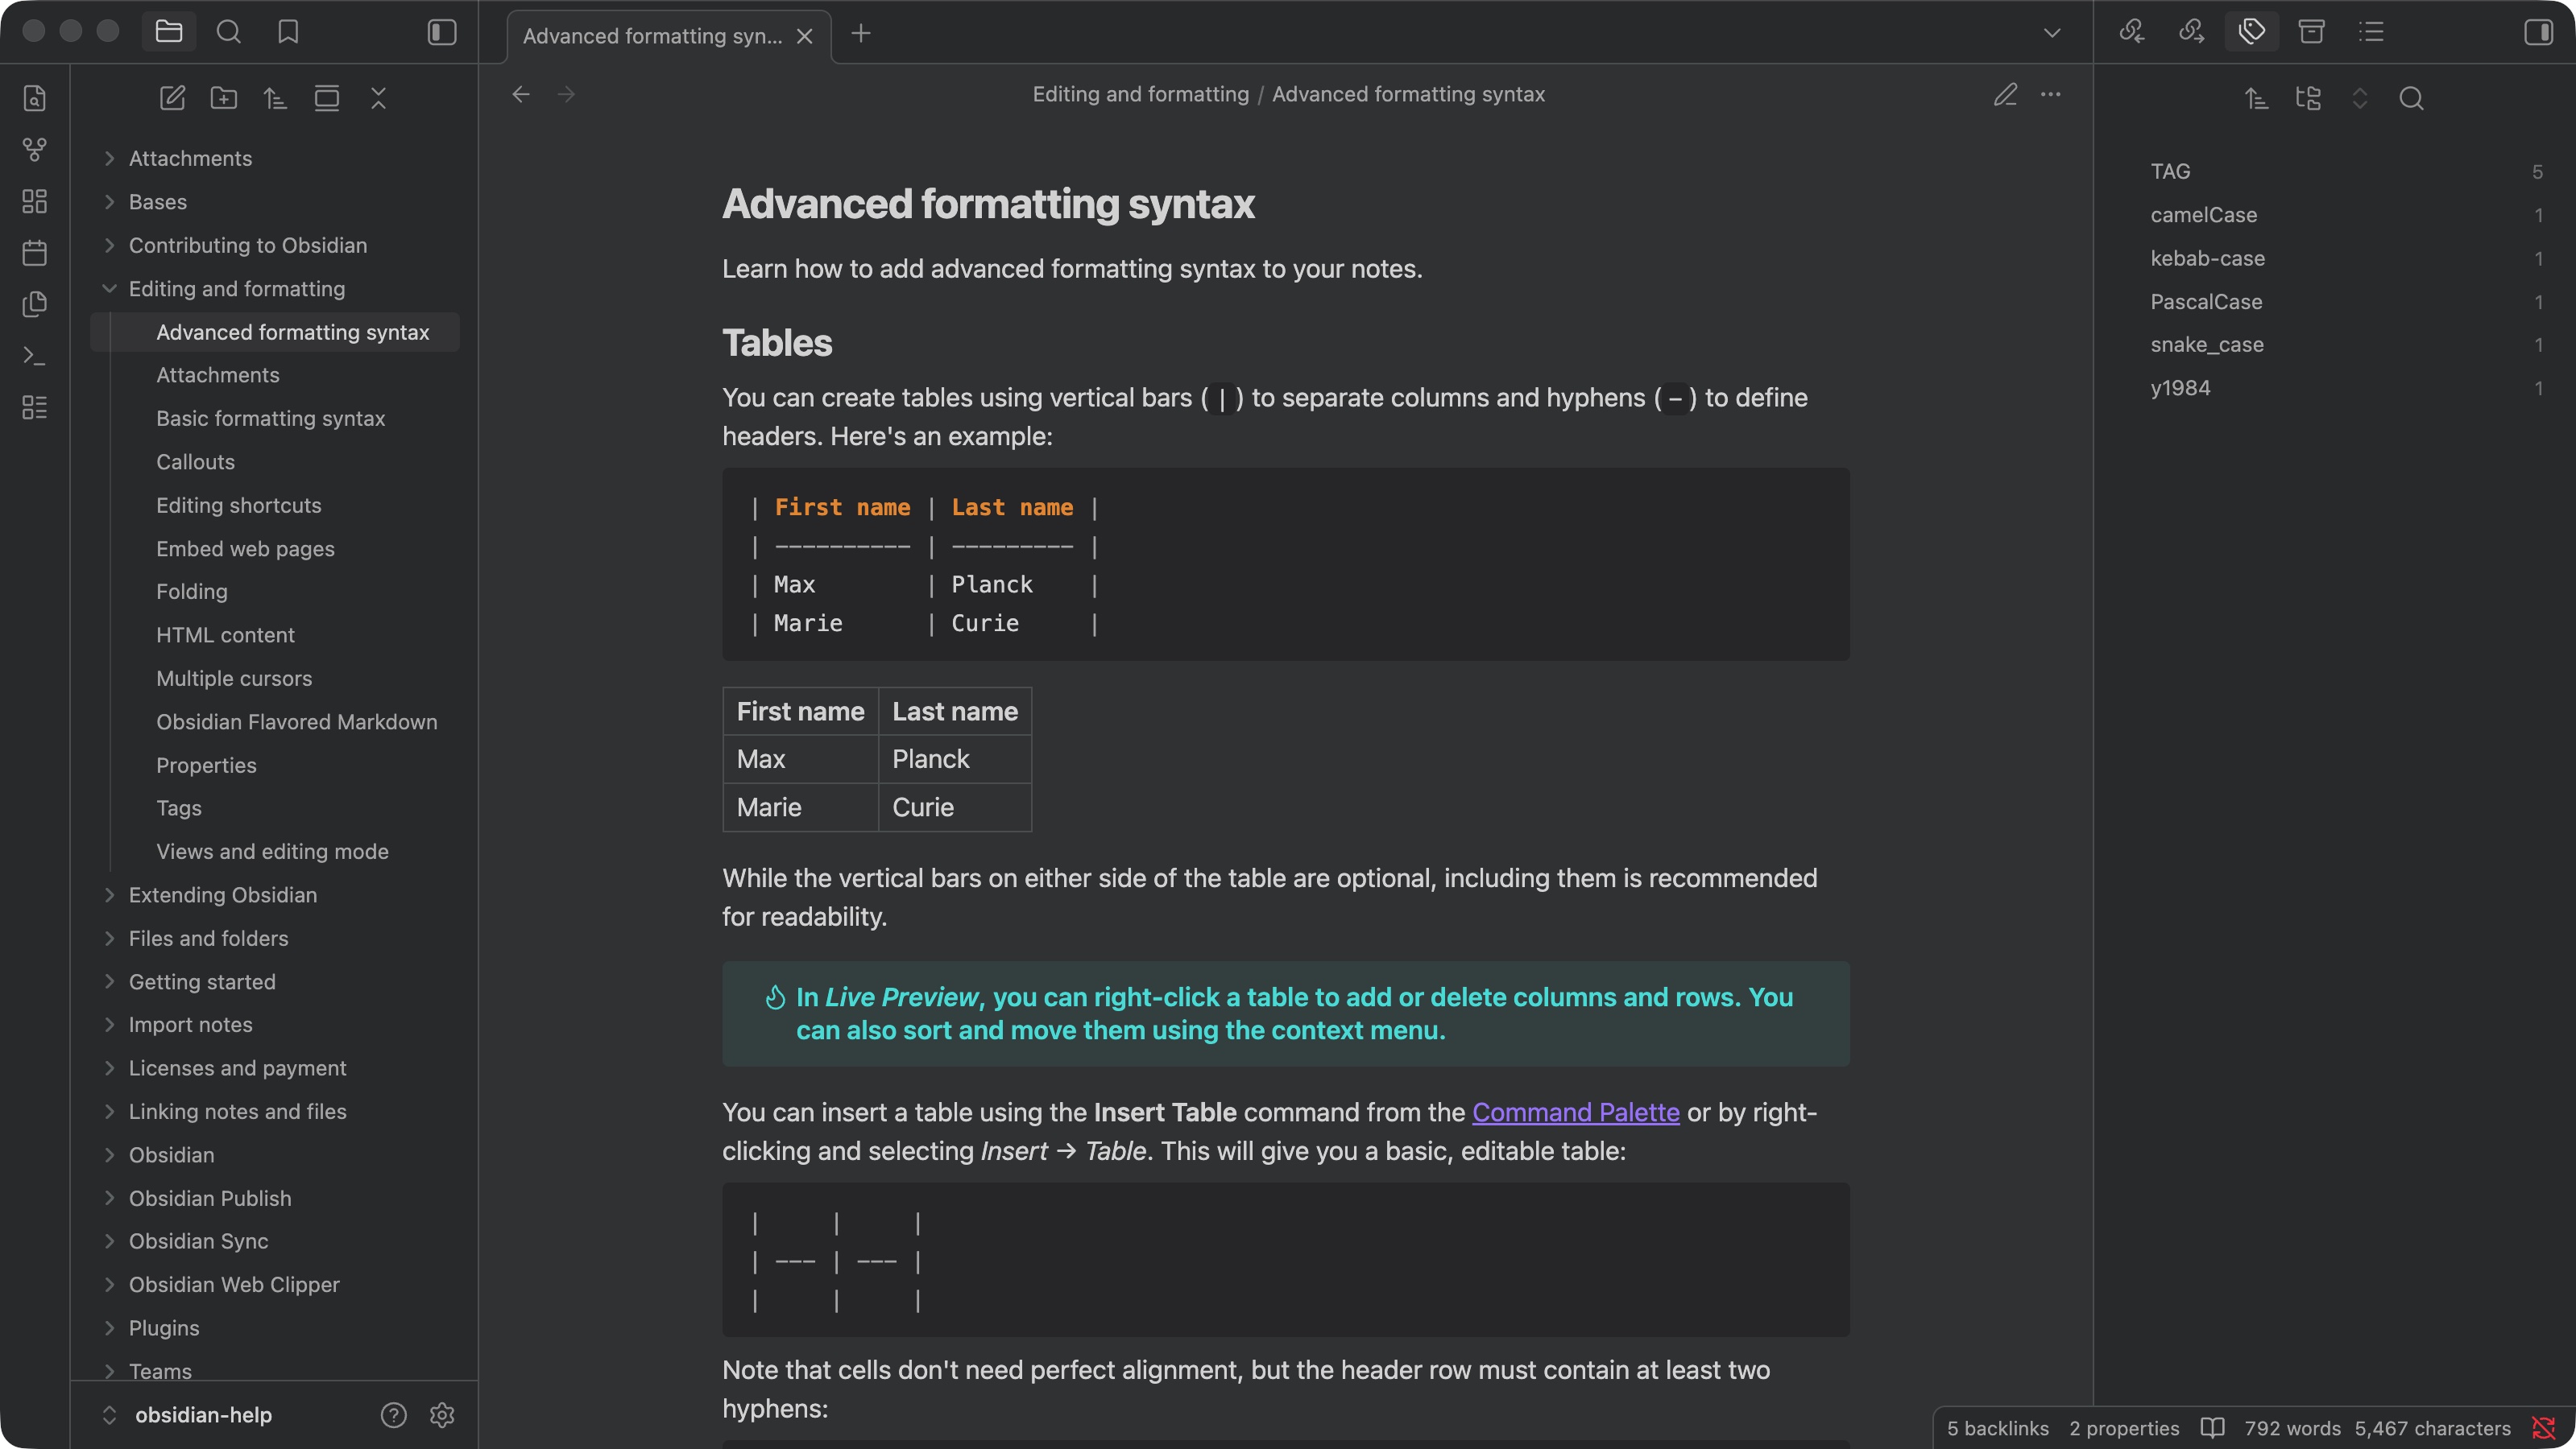
Task: Open settings with the gear icon
Action: 442,1415
